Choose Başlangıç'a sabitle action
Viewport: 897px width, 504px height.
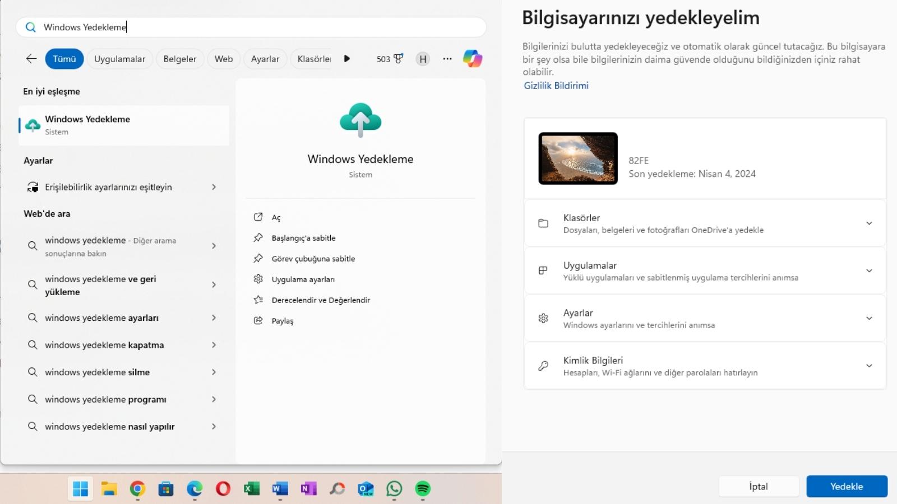(x=303, y=238)
